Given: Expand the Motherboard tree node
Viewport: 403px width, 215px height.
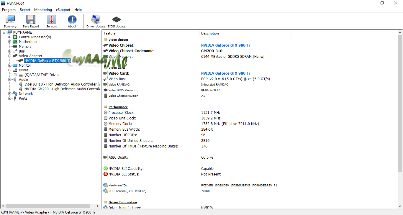Looking at the screenshot, I should (10, 42).
